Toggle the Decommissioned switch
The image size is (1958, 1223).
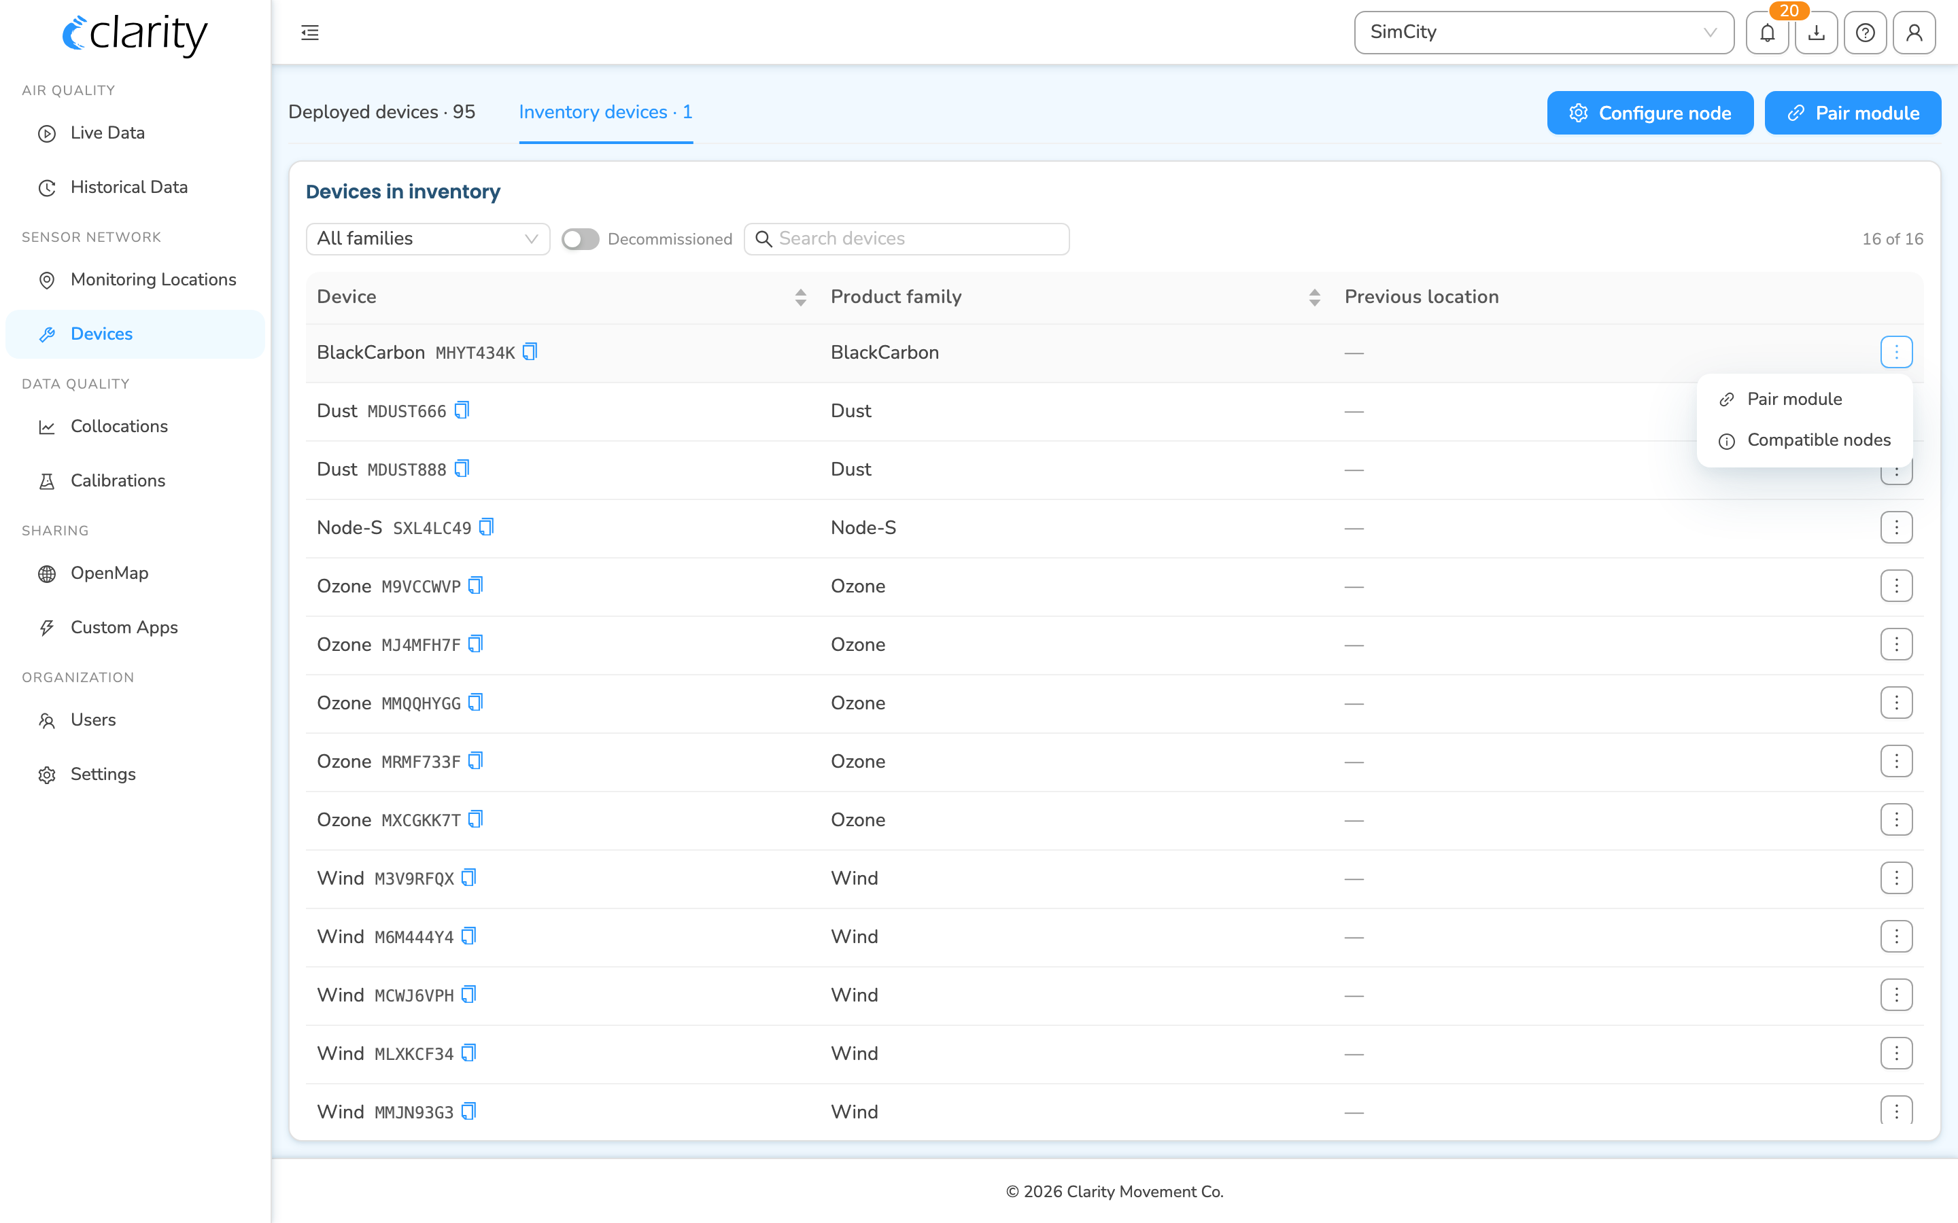tap(580, 239)
